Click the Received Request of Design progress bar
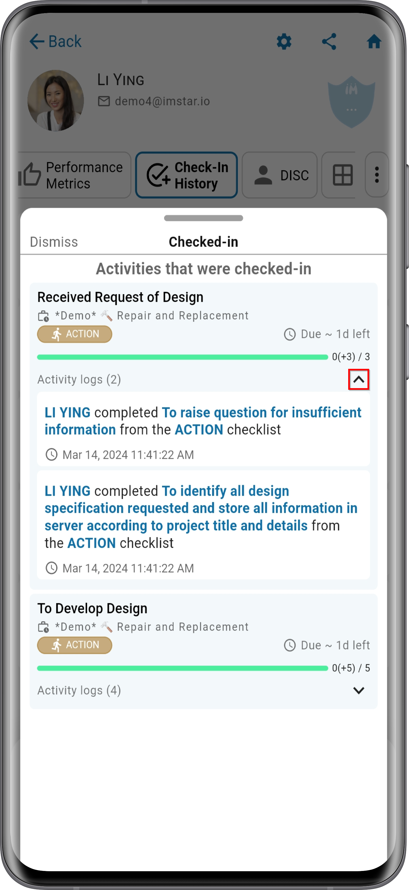This screenshot has height=890, width=409. pos(182,357)
